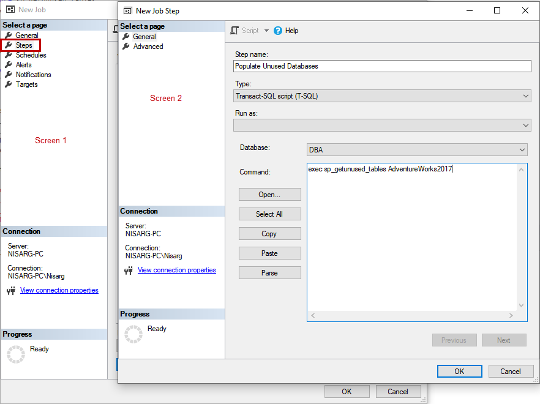540x404 pixels.
Task: Click command box scroll down arrow
Action: point(522,305)
